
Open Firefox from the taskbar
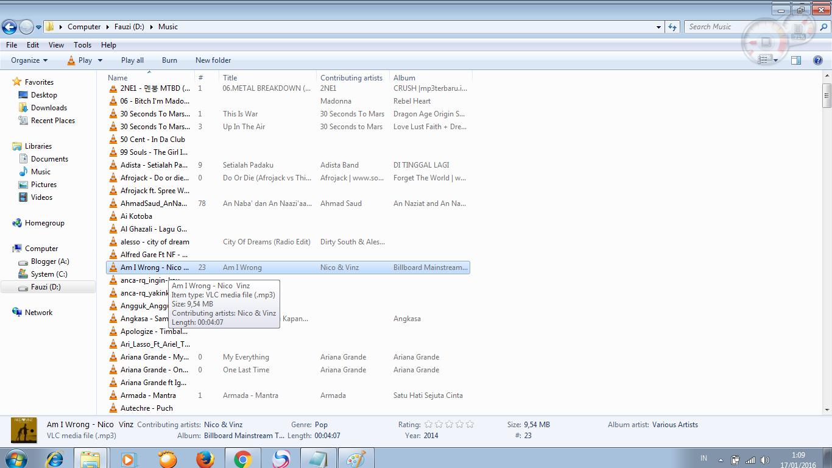coord(205,458)
